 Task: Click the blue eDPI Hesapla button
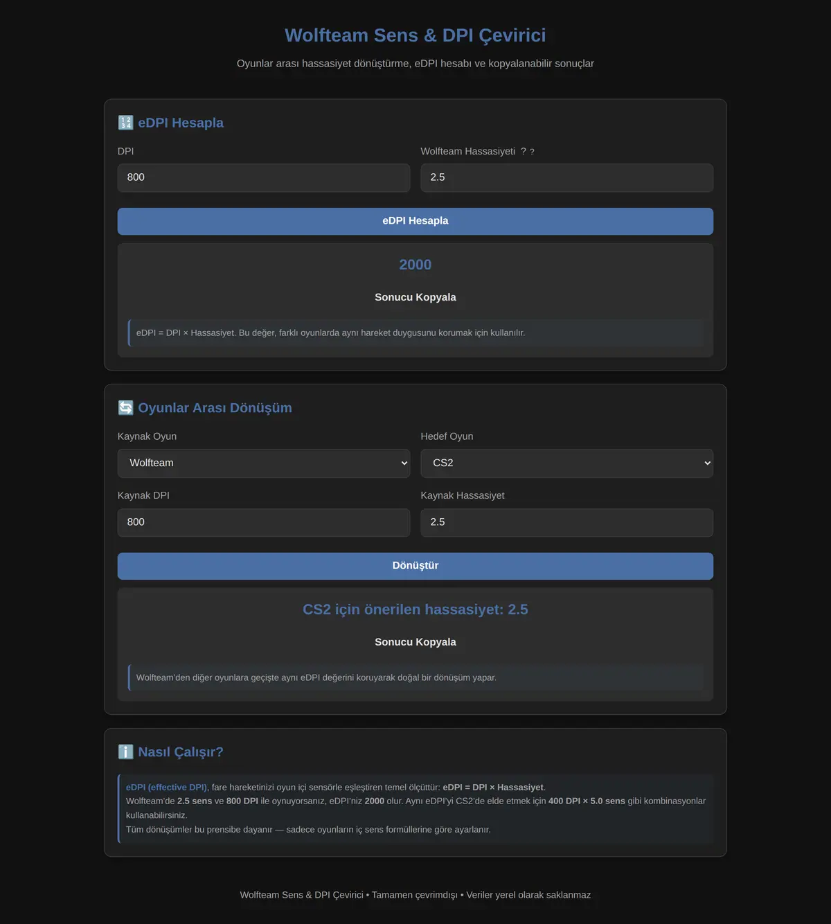tap(415, 221)
